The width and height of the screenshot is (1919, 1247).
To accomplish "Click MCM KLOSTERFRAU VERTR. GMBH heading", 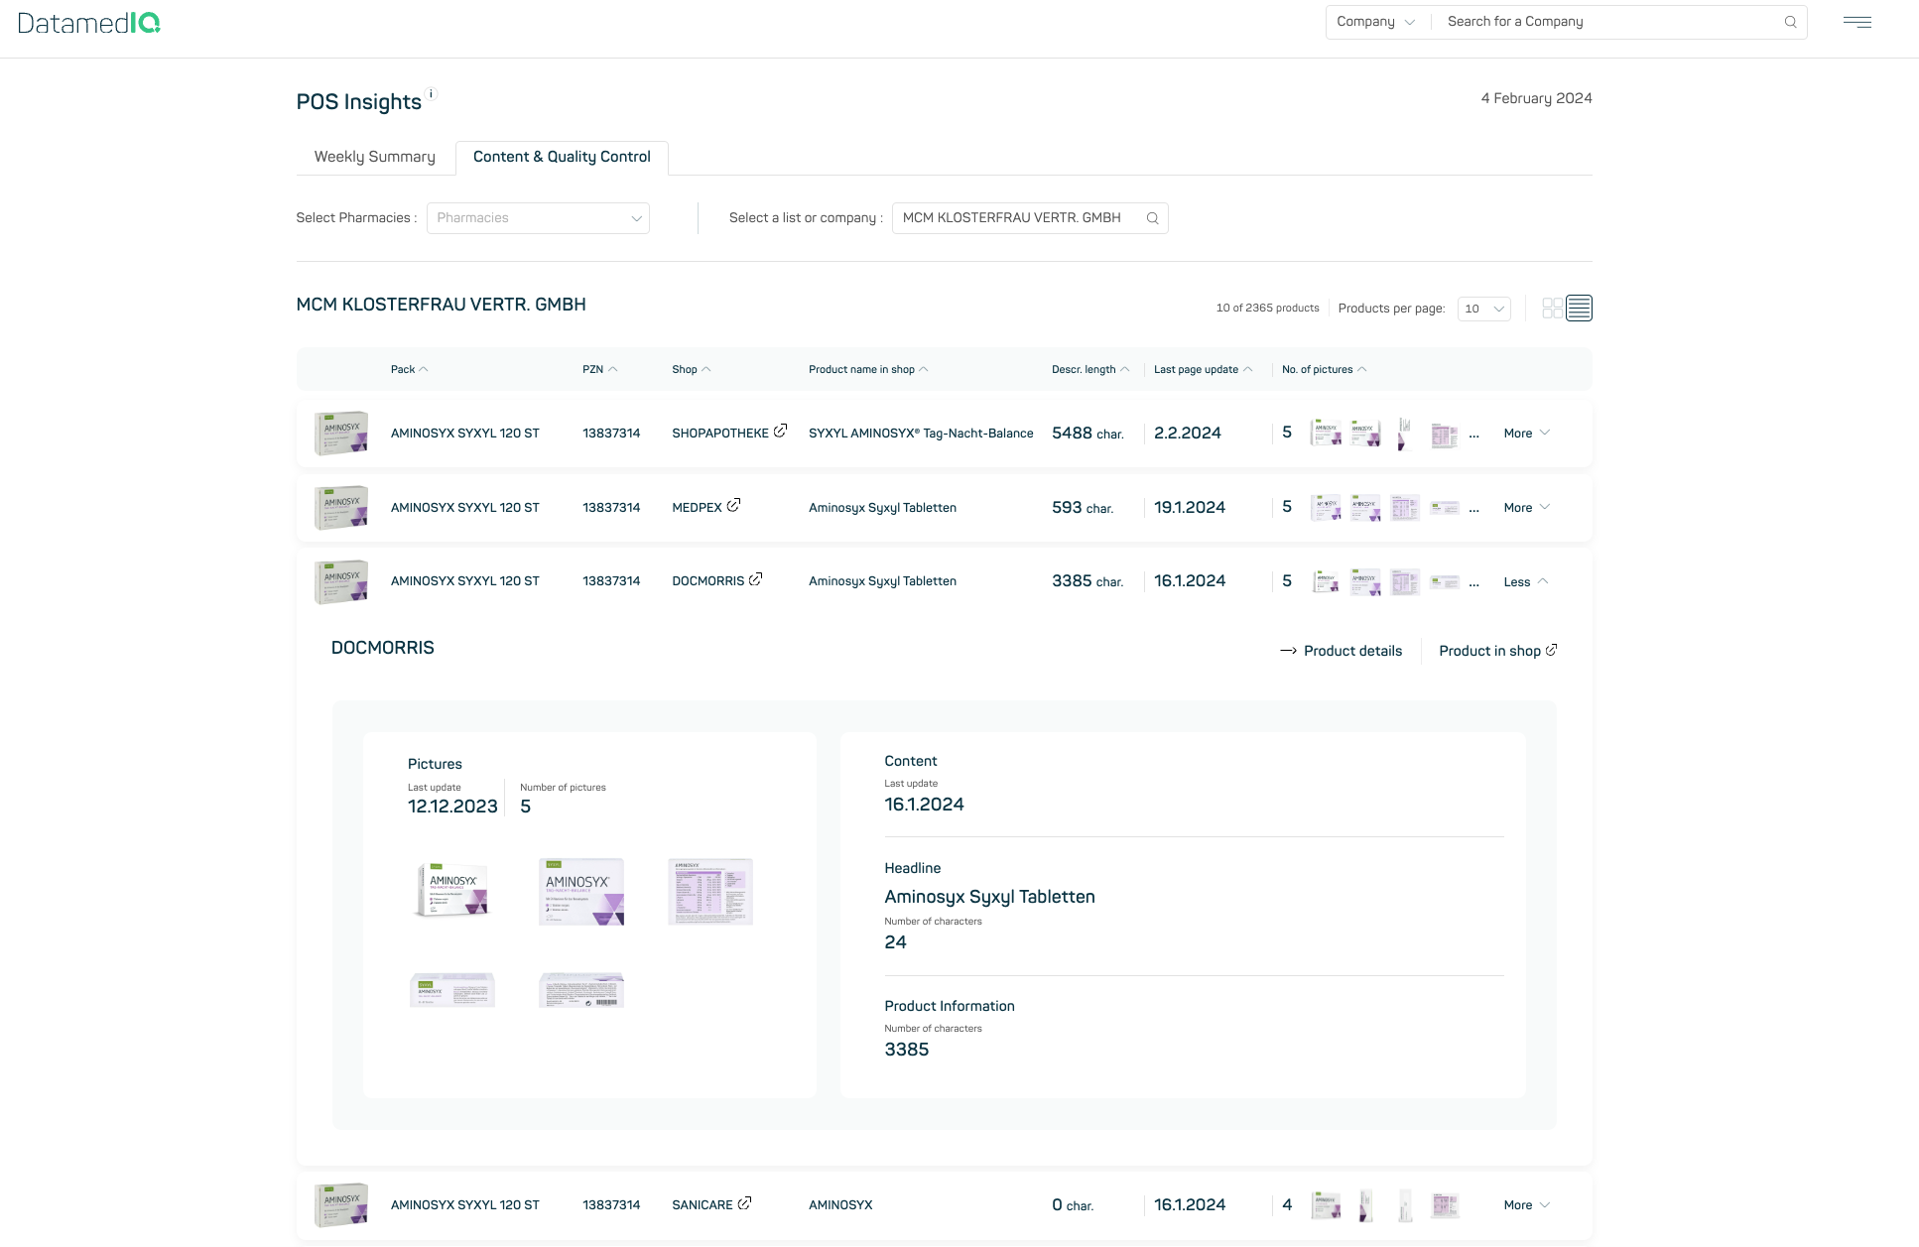I will pyautogui.click(x=441, y=305).
